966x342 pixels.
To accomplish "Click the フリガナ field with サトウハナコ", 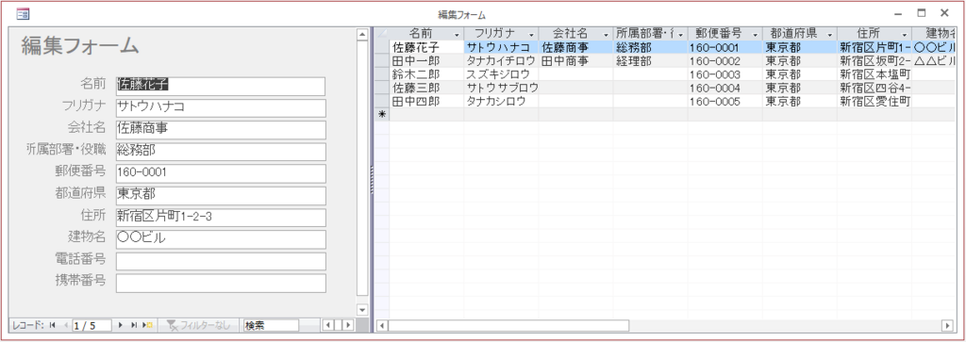I will coord(221,107).
